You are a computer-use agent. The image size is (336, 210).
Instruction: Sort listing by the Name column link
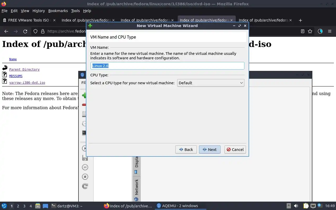(13, 59)
